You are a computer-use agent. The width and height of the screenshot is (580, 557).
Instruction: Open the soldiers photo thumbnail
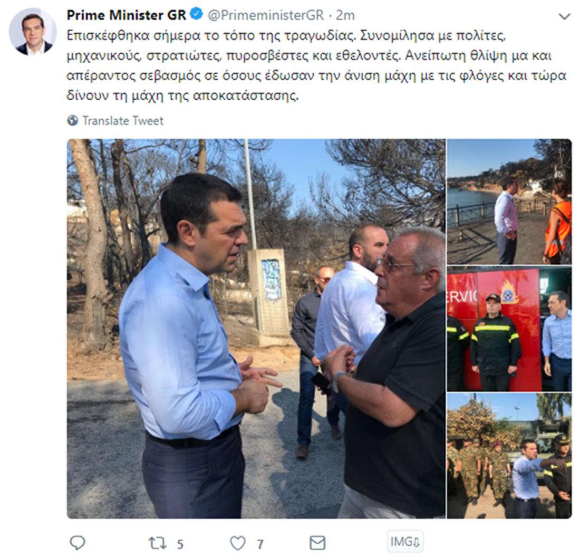509,456
